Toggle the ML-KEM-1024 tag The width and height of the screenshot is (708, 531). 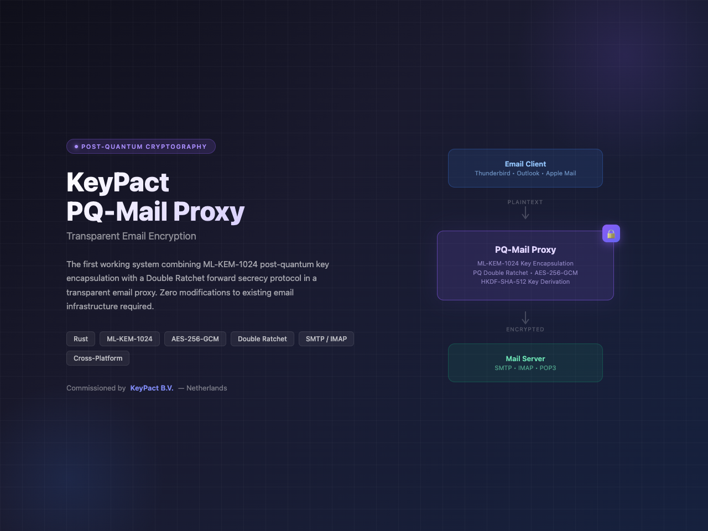pos(129,339)
